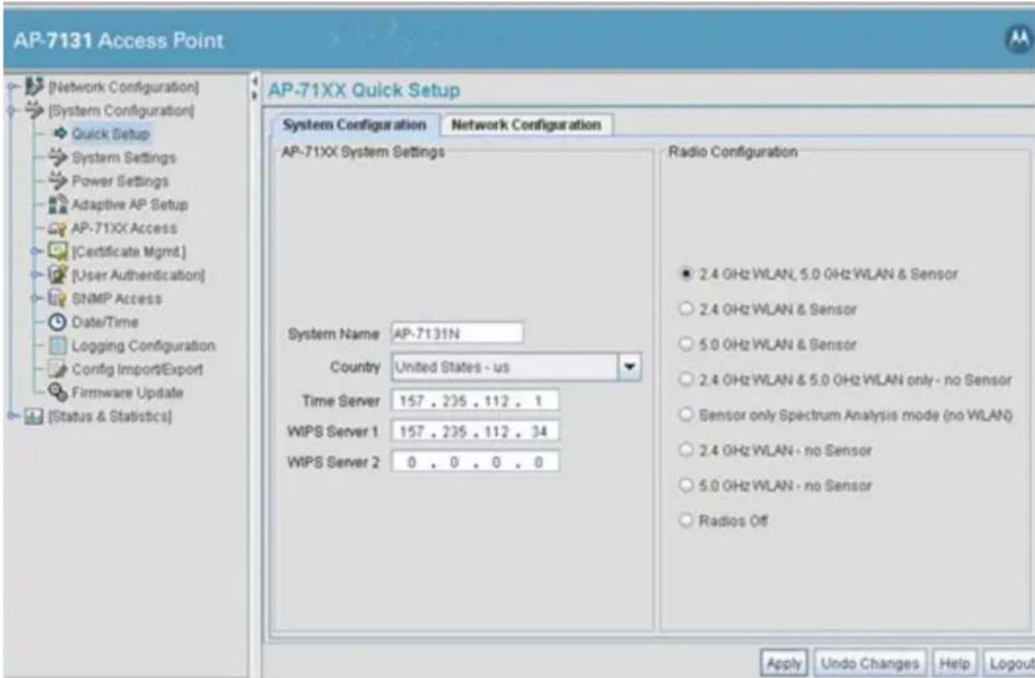Click the WIPS Server 2 IP field
The width and height of the screenshot is (1035, 678).
[474, 462]
